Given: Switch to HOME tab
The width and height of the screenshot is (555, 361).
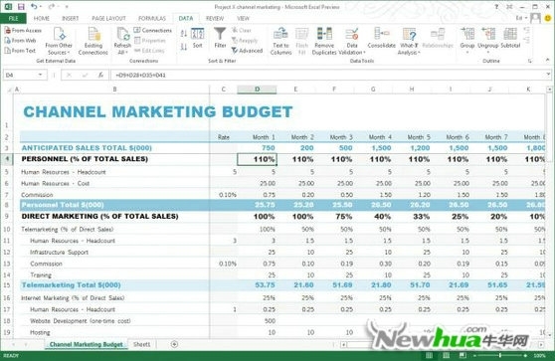Looking at the screenshot, I should [x=42, y=19].
